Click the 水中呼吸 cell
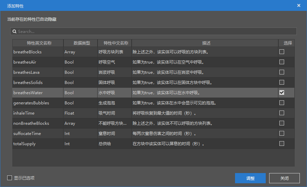 coord(115,93)
